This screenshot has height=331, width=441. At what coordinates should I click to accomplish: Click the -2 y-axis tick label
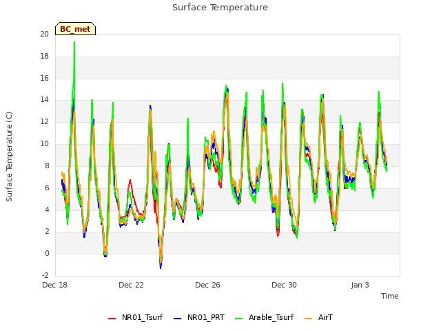(x=45, y=275)
